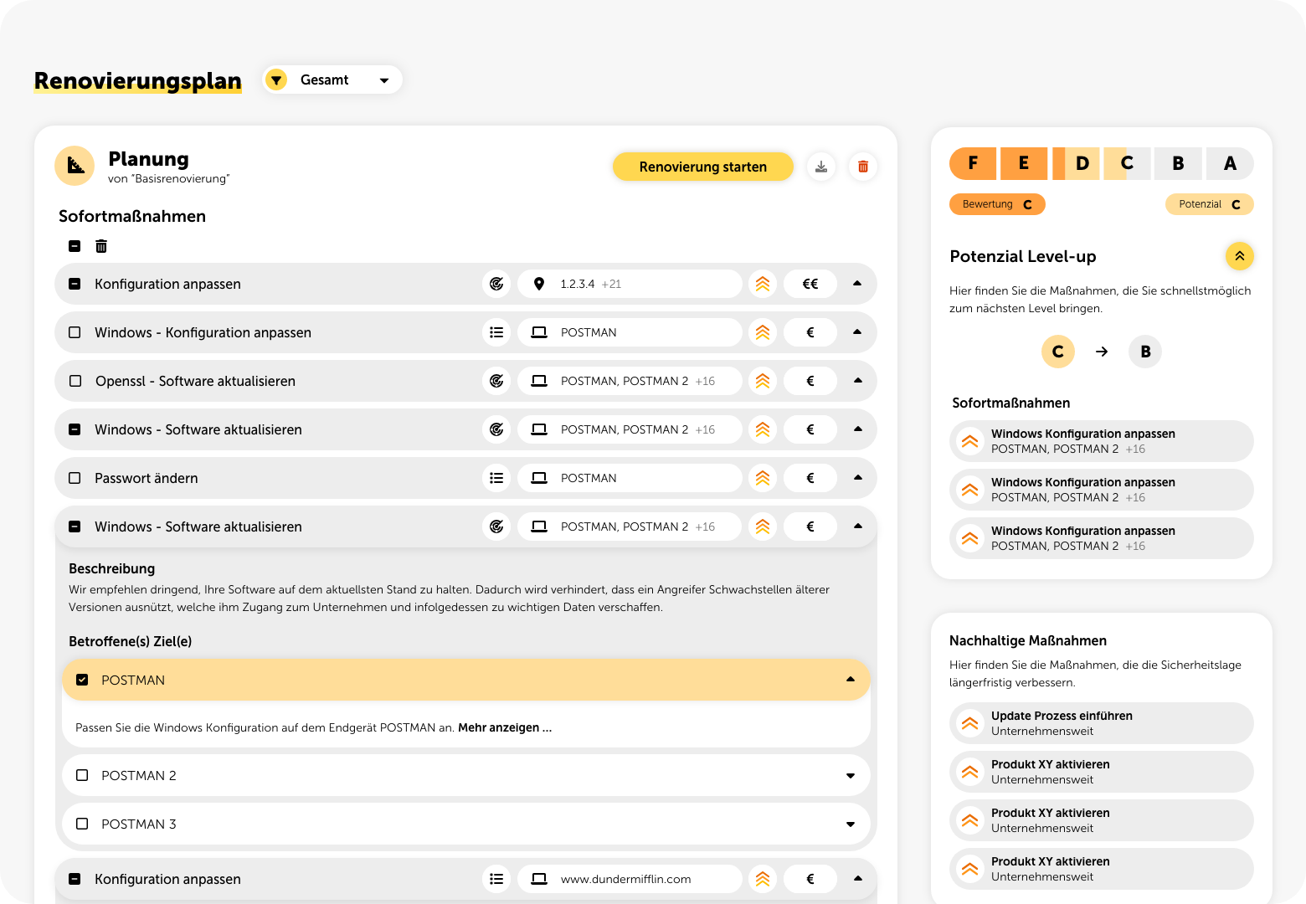Viewport: 1306px width, 904px height.
Task: Click the Renovierungsplan heading
Action: (138, 80)
